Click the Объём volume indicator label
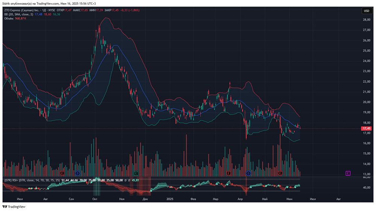This screenshot has height=211, width=376. pyautogui.click(x=9, y=18)
